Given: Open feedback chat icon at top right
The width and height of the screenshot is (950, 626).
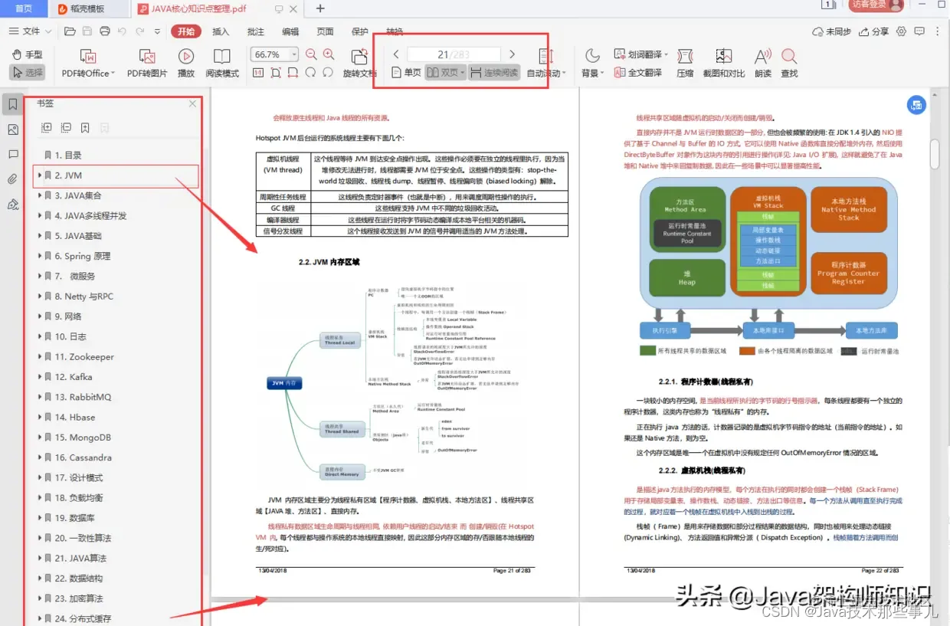Looking at the screenshot, I should (919, 31).
